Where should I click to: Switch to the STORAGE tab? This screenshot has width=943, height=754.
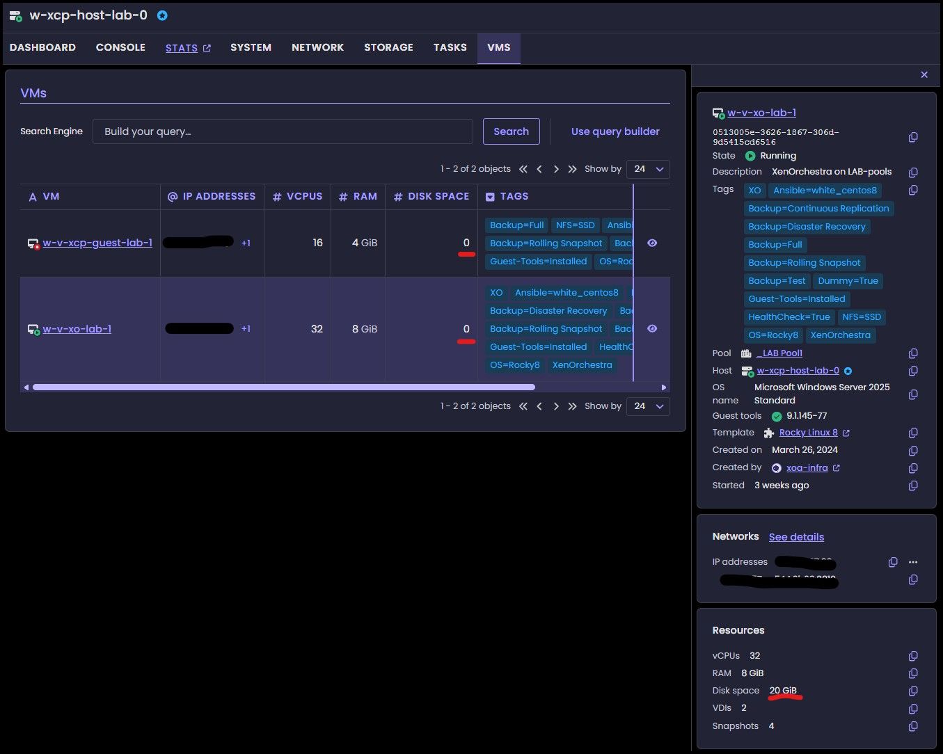click(x=388, y=47)
